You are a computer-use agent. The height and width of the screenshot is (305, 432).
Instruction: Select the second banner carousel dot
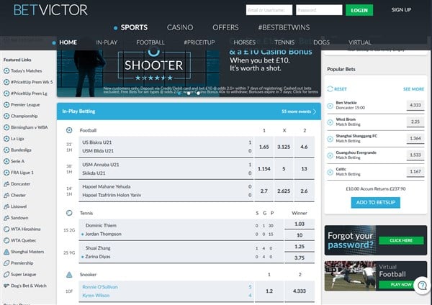tap(189, 94)
